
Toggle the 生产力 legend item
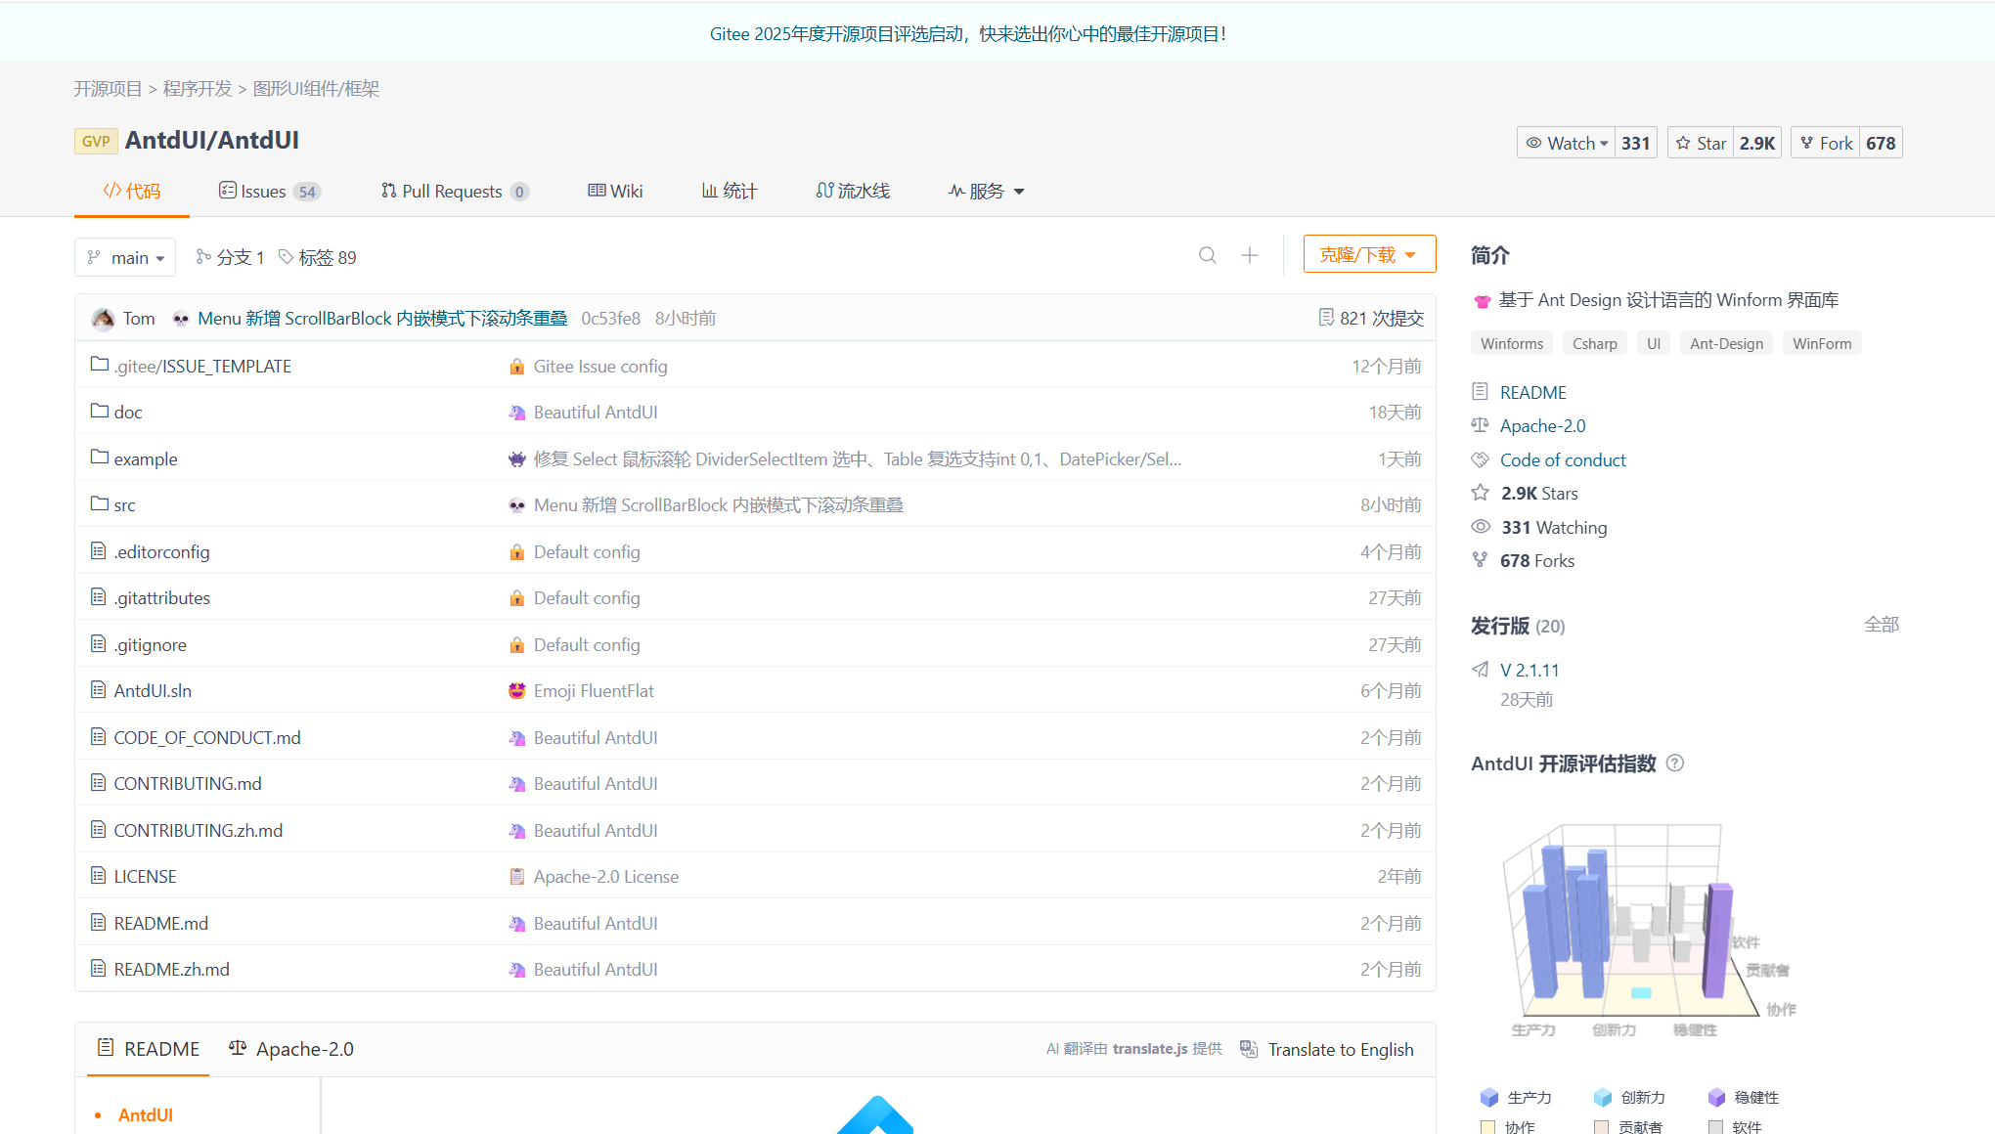pyautogui.click(x=1517, y=1097)
